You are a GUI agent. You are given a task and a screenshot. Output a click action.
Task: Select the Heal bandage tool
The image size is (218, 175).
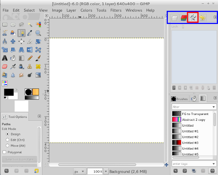(38, 67)
